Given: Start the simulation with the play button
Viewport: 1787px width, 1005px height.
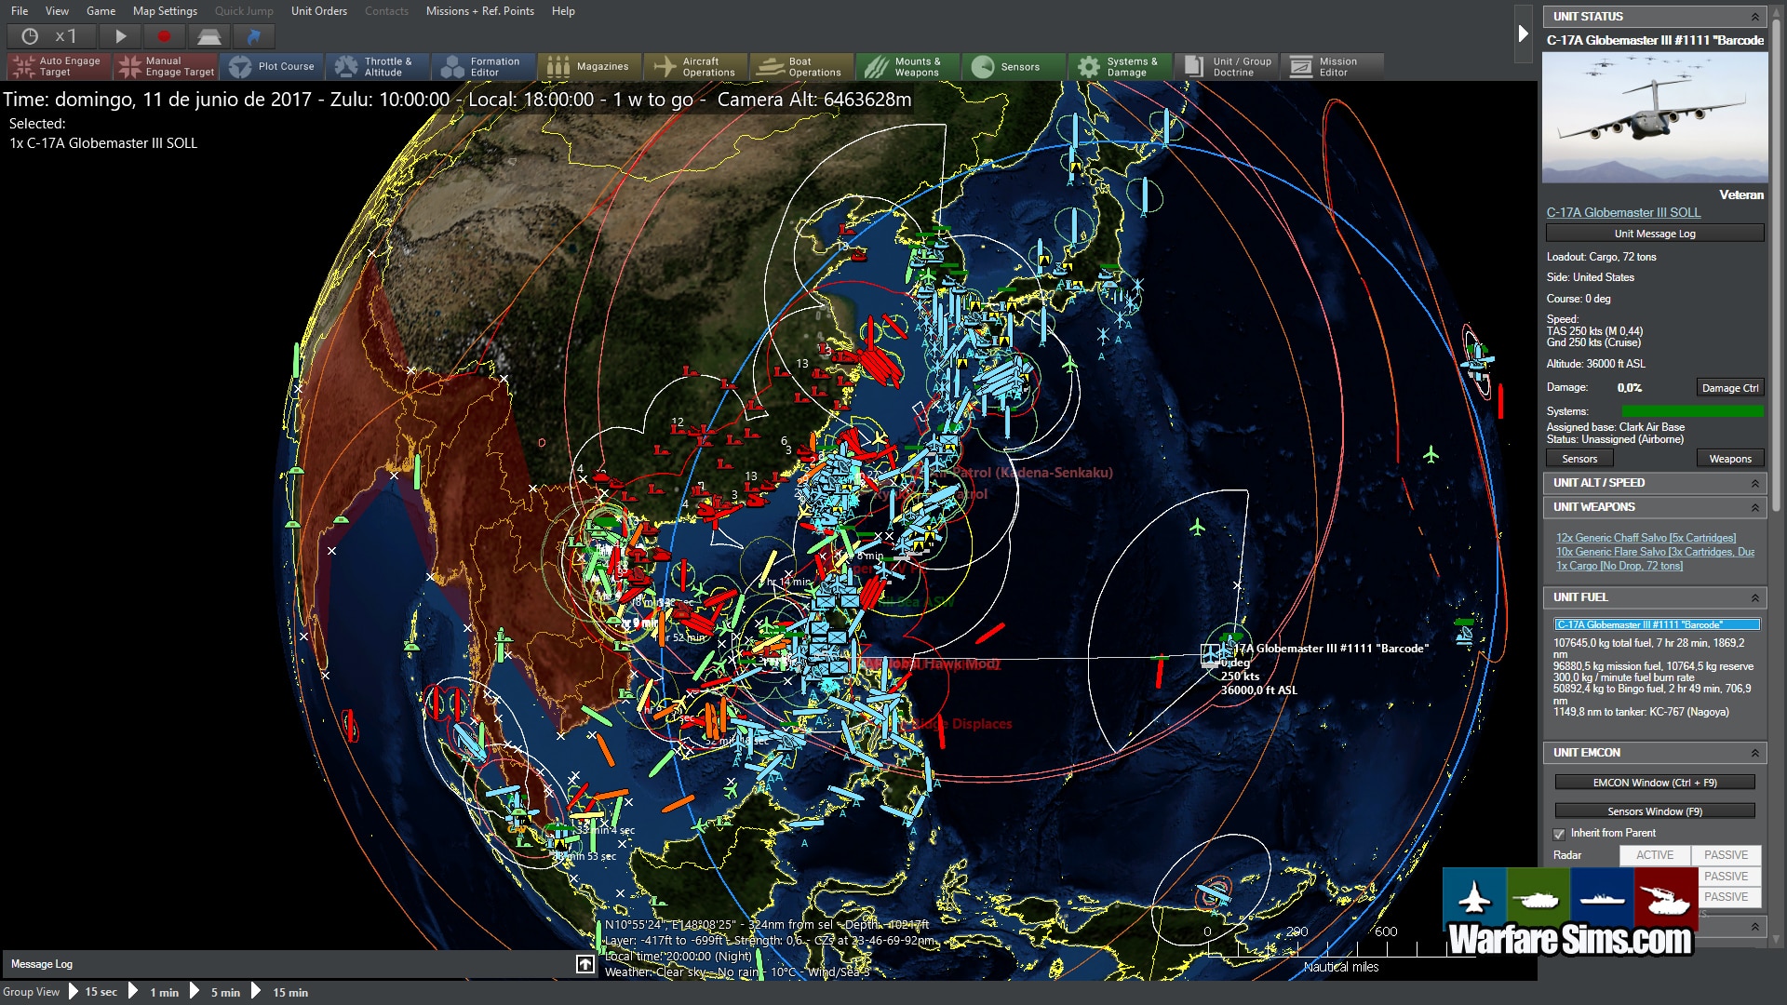Looking at the screenshot, I should click(x=120, y=36).
